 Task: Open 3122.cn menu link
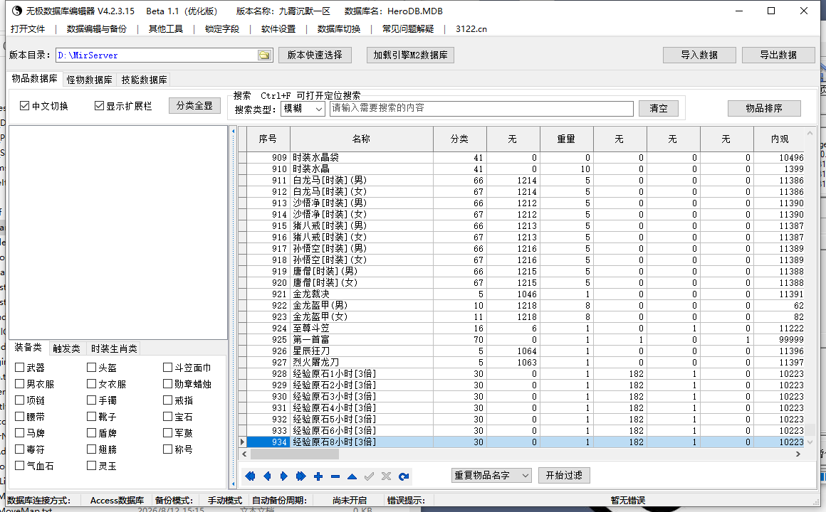[x=471, y=29]
